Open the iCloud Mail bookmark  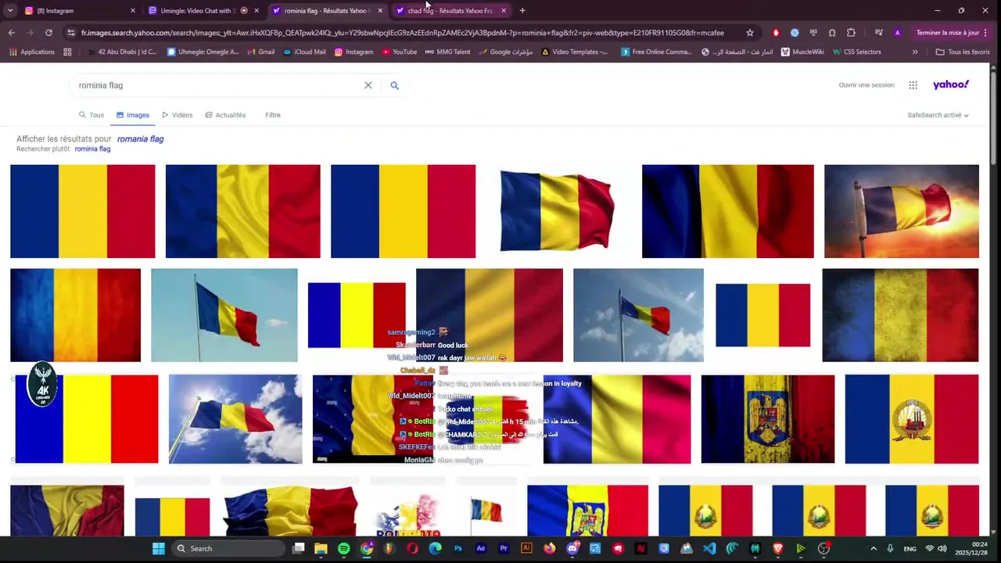303,52
